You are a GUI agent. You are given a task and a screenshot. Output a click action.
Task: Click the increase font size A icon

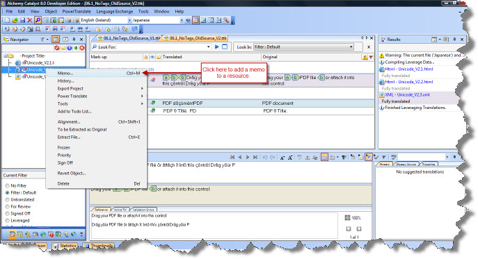[x=290, y=158]
